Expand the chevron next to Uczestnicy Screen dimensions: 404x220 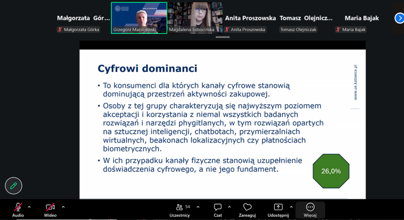coord(198,207)
